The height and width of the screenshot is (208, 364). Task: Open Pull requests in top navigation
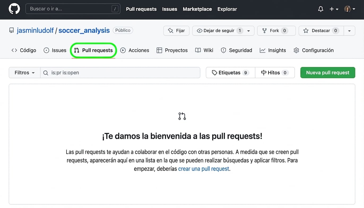point(141,9)
